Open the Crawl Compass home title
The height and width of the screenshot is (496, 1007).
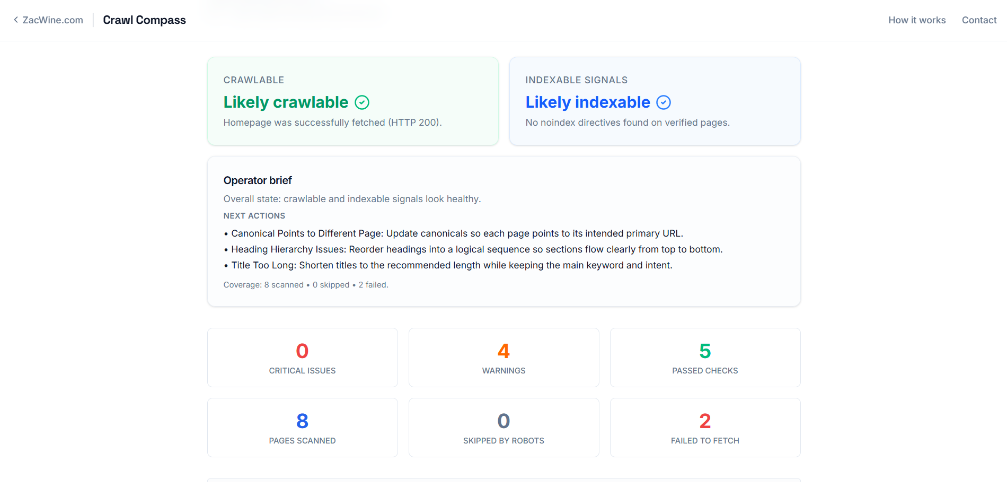pyautogui.click(x=144, y=20)
